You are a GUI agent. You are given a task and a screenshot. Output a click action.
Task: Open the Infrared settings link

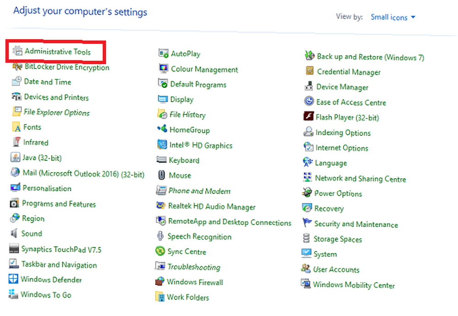tap(36, 142)
